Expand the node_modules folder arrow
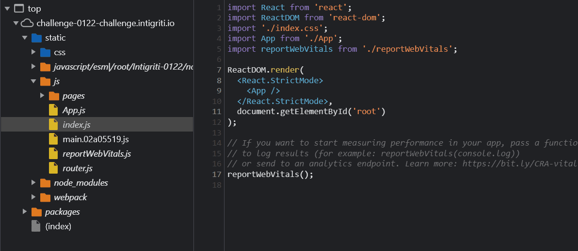Screen dimensions: 578x251 click(33, 183)
